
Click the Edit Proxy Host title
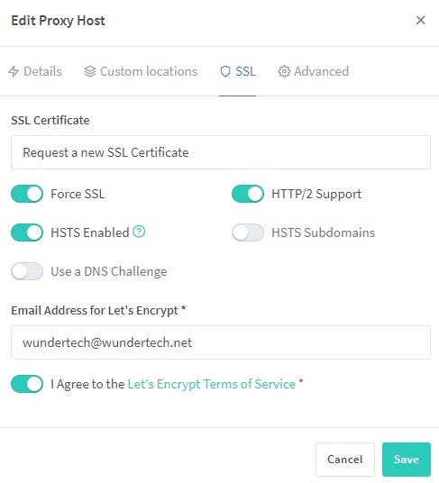[59, 21]
